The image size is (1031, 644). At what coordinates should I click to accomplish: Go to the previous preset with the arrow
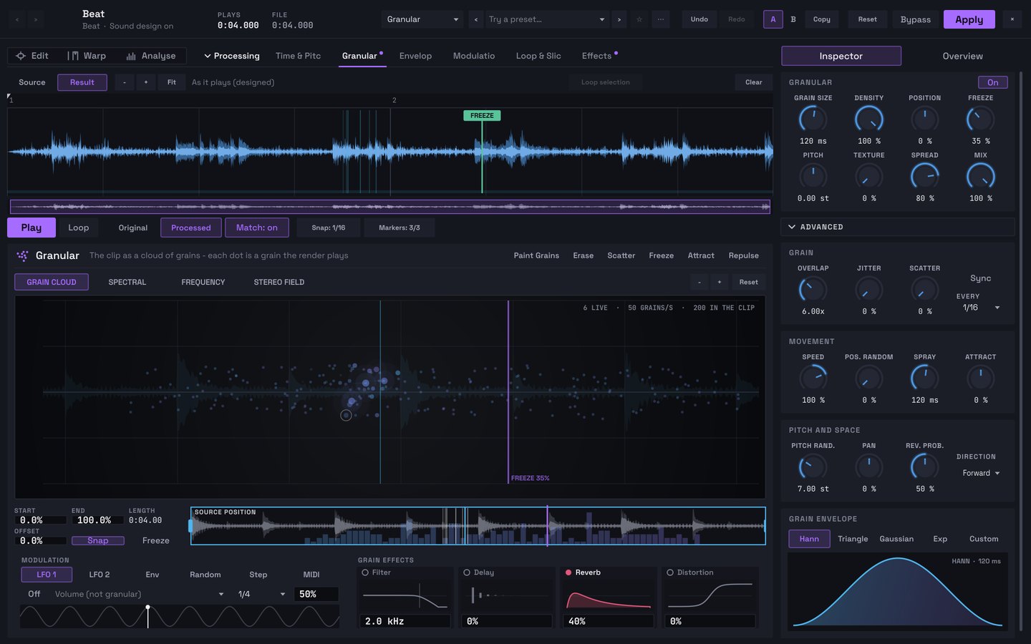(476, 19)
